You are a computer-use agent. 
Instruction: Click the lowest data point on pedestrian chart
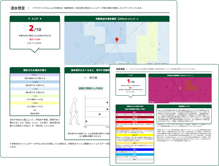tap(87, 122)
